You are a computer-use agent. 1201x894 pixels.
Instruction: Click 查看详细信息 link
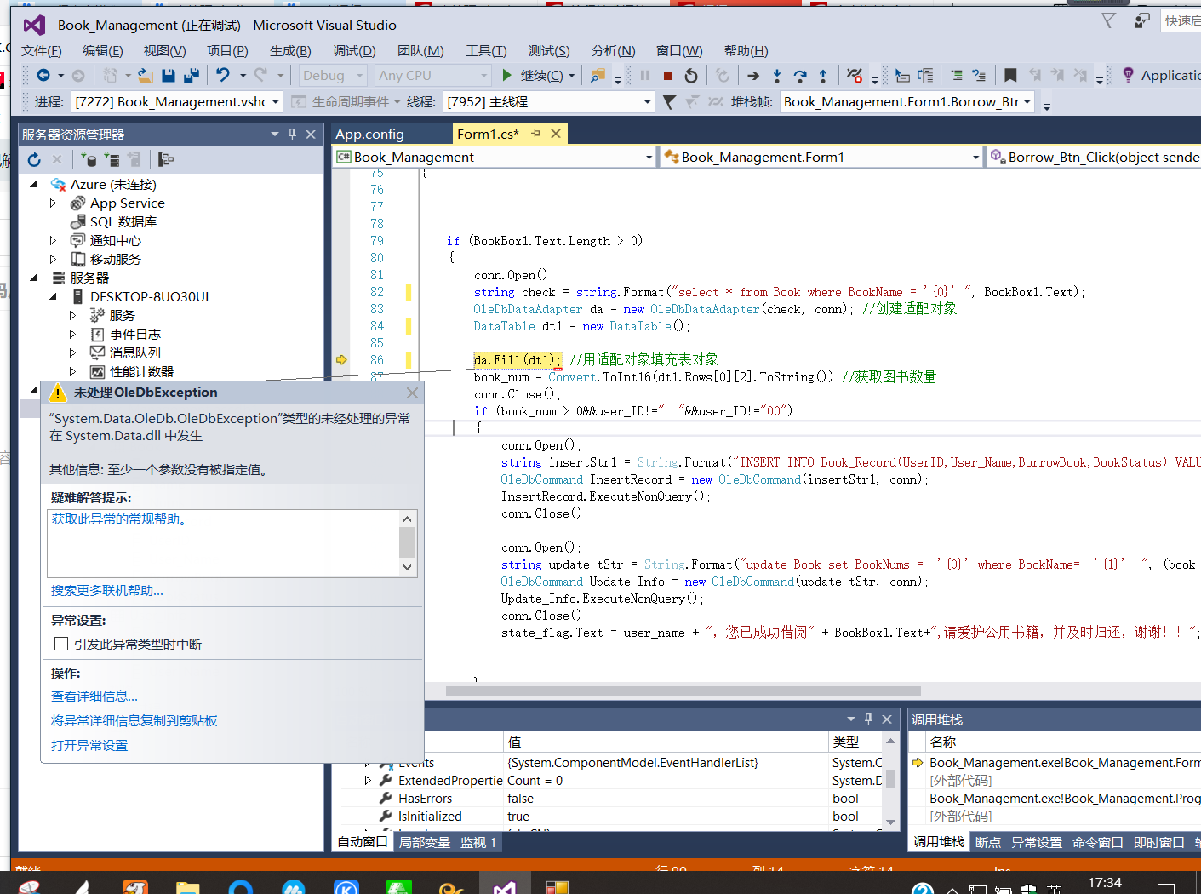click(94, 696)
